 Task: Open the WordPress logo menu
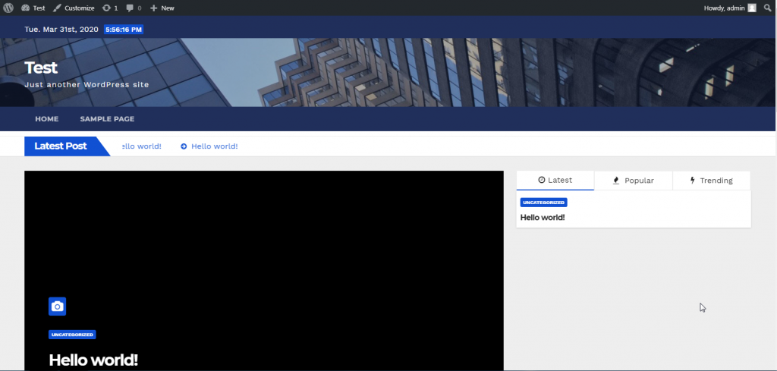[8, 8]
